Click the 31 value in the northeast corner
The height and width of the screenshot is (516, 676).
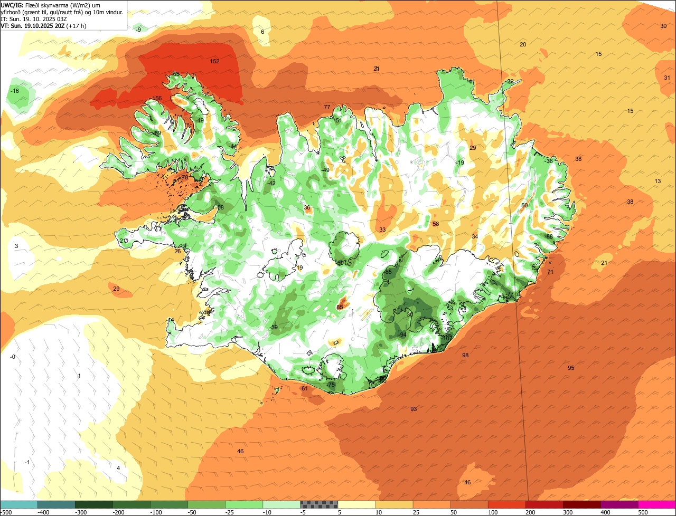[x=667, y=78]
